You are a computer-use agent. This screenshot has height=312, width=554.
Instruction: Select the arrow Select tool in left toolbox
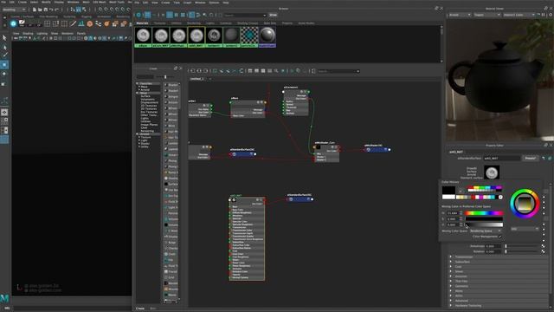point(4,38)
